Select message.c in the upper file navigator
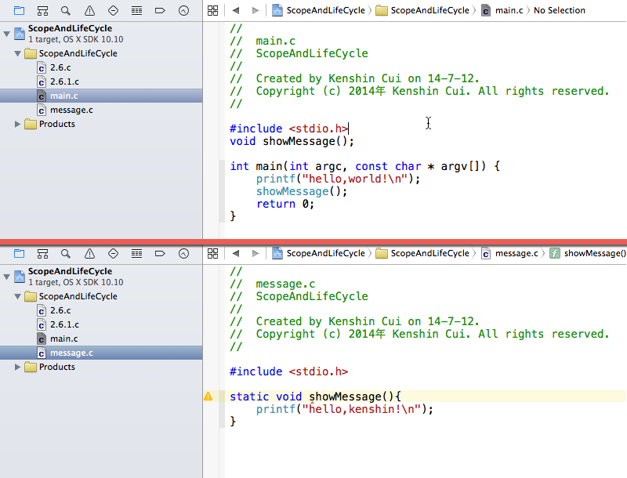The height and width of the screenshot is (478, 627). pos(71,110)
